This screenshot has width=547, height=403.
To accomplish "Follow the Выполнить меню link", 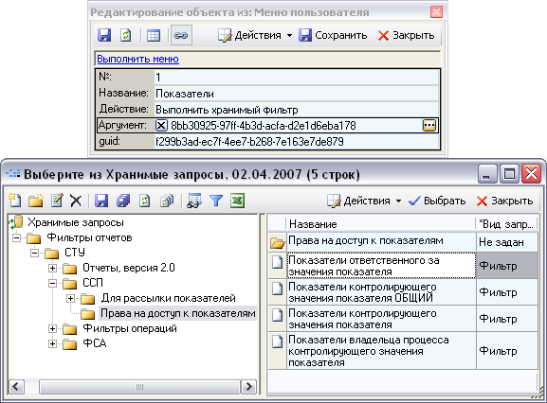I will pyautogui.click(x=137, y=59).
